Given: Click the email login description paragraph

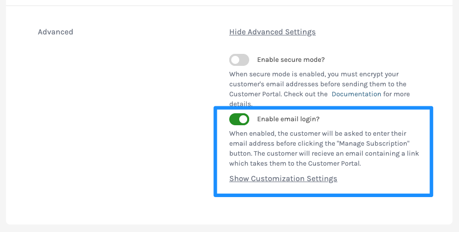Looking at the screenshot, I should [x=324, y=149].
